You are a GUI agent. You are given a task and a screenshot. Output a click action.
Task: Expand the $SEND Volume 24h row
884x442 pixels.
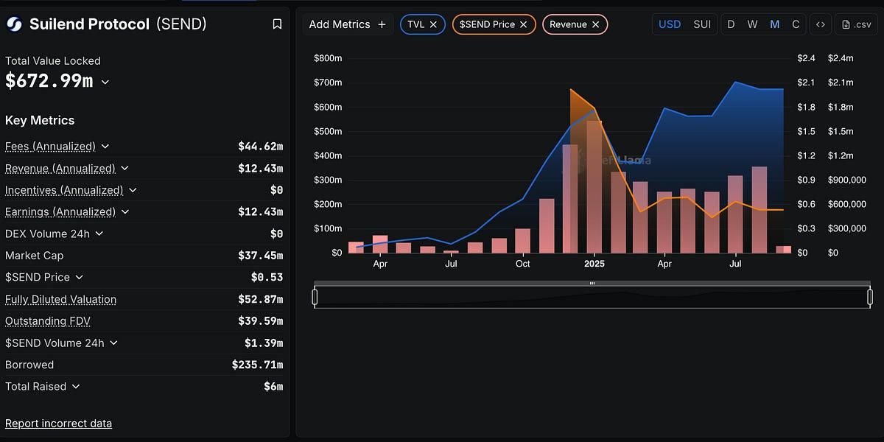coord(113,343)
